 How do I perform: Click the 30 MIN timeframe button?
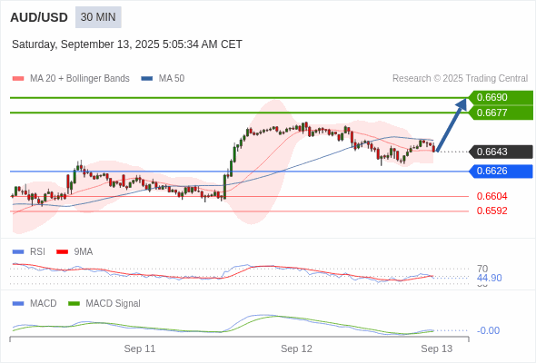pos(98,17)
